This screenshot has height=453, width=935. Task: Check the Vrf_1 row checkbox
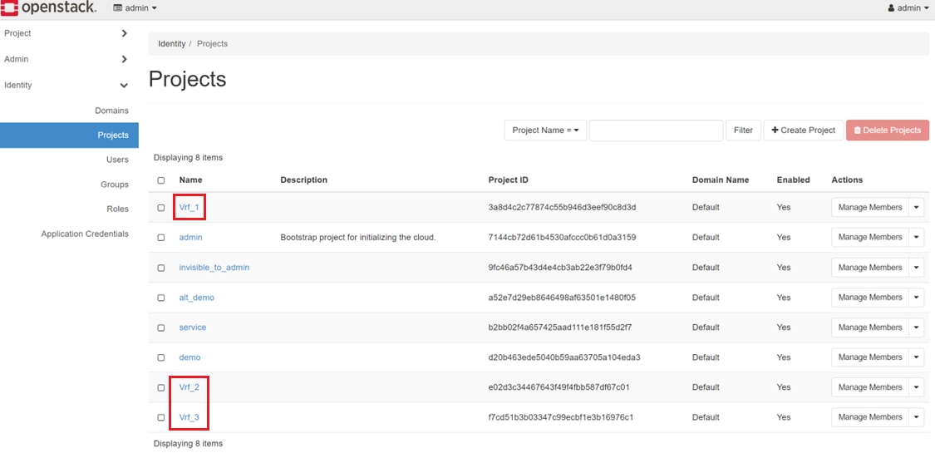pyautogui.click(x=161, y=208)
